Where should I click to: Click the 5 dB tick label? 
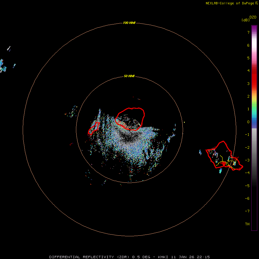pyautogui.click(x=248, y=58)
